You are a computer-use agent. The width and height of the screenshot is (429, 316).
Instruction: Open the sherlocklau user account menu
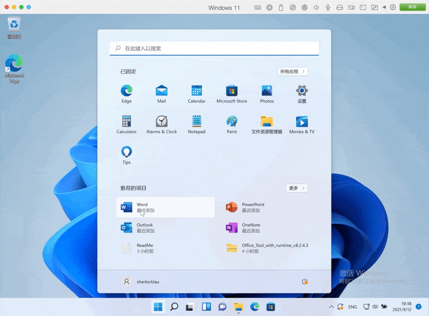click(140, 282)
